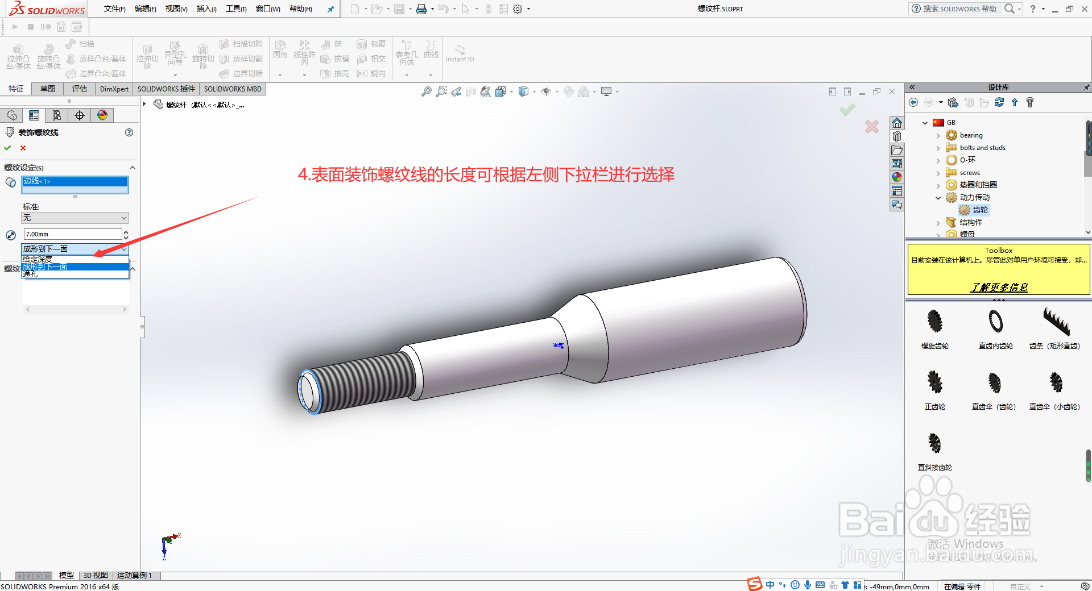Image resolution: width=1092 pixels, height=591 pixels.
Task: Open SOLIDWORKS Resources home tab icon
Action: click(897, 123)
